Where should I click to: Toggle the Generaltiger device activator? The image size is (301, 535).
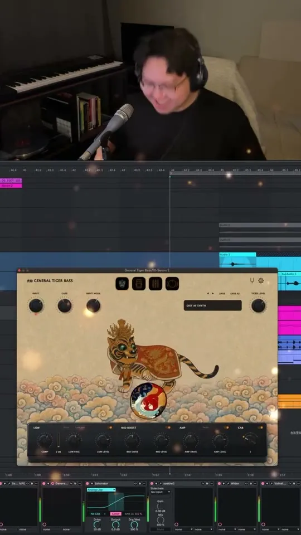[x=43, y=484]
